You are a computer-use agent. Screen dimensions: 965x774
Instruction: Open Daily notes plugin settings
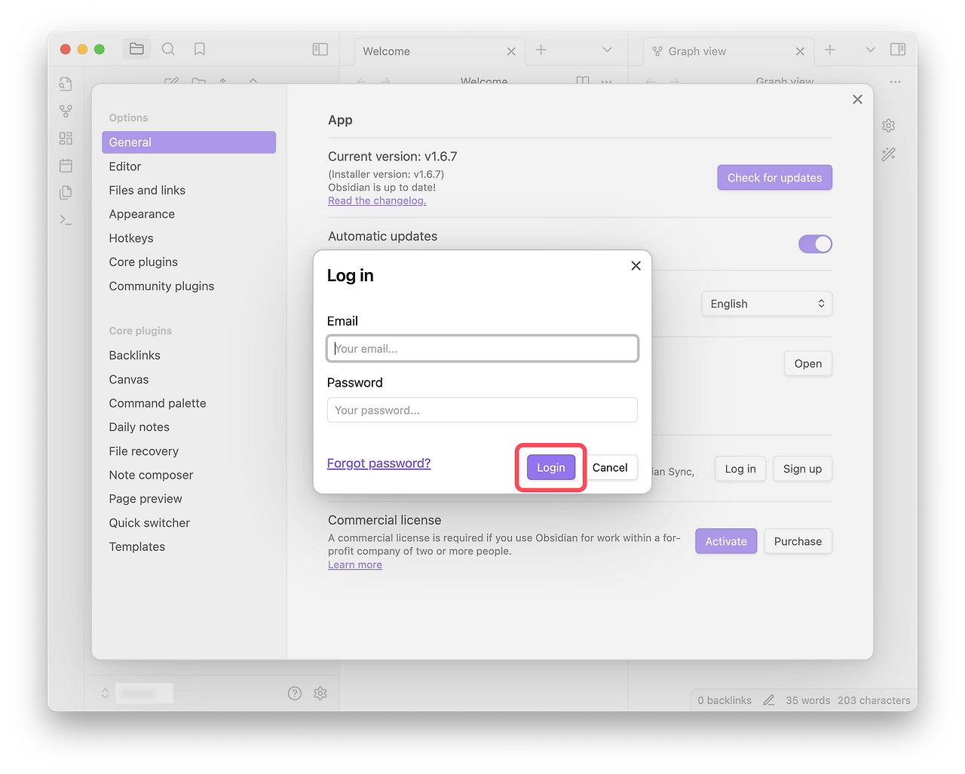[188, 427]
